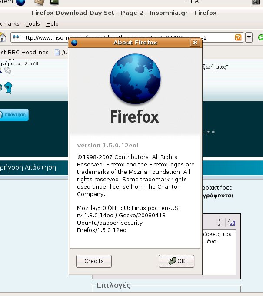Close the About Firefox dialog
This screenshot has width=263, height=296.
coord(195,43)
